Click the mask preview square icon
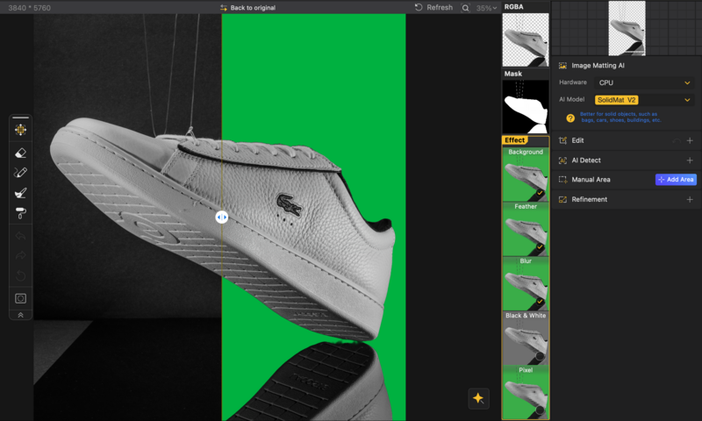Viewport: 702px width, 421px height. [20, 298]
